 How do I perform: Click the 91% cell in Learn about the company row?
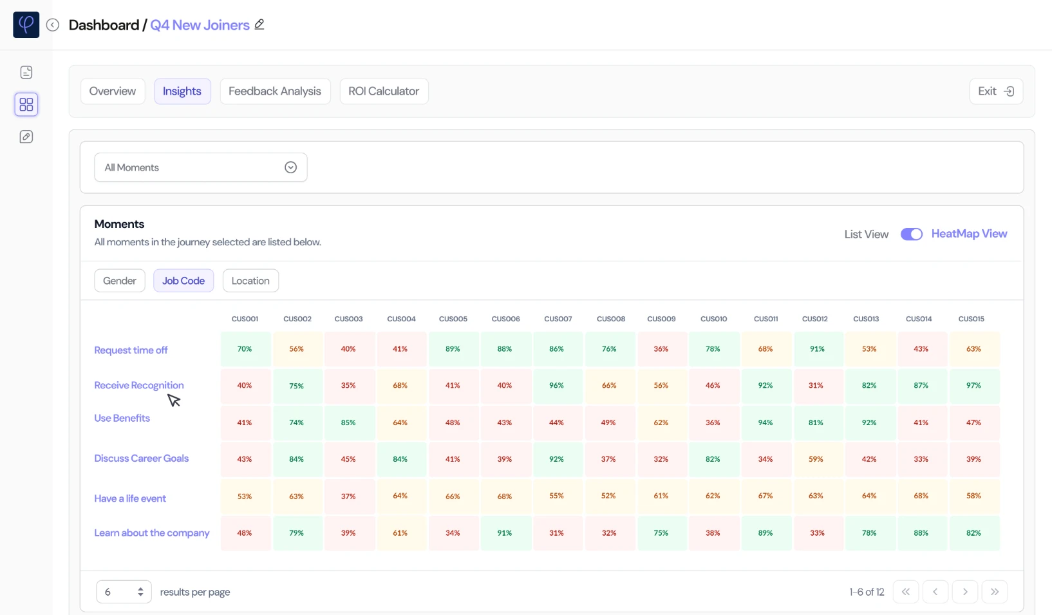[505, 533]
